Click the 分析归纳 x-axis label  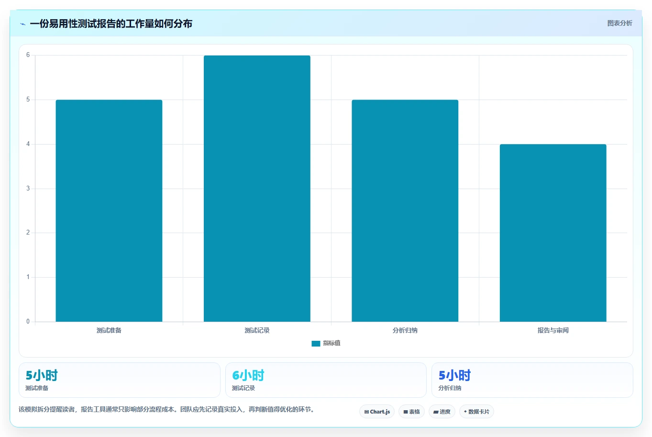[405, 330]
